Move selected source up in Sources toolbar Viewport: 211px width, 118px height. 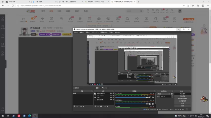[104, 106]
